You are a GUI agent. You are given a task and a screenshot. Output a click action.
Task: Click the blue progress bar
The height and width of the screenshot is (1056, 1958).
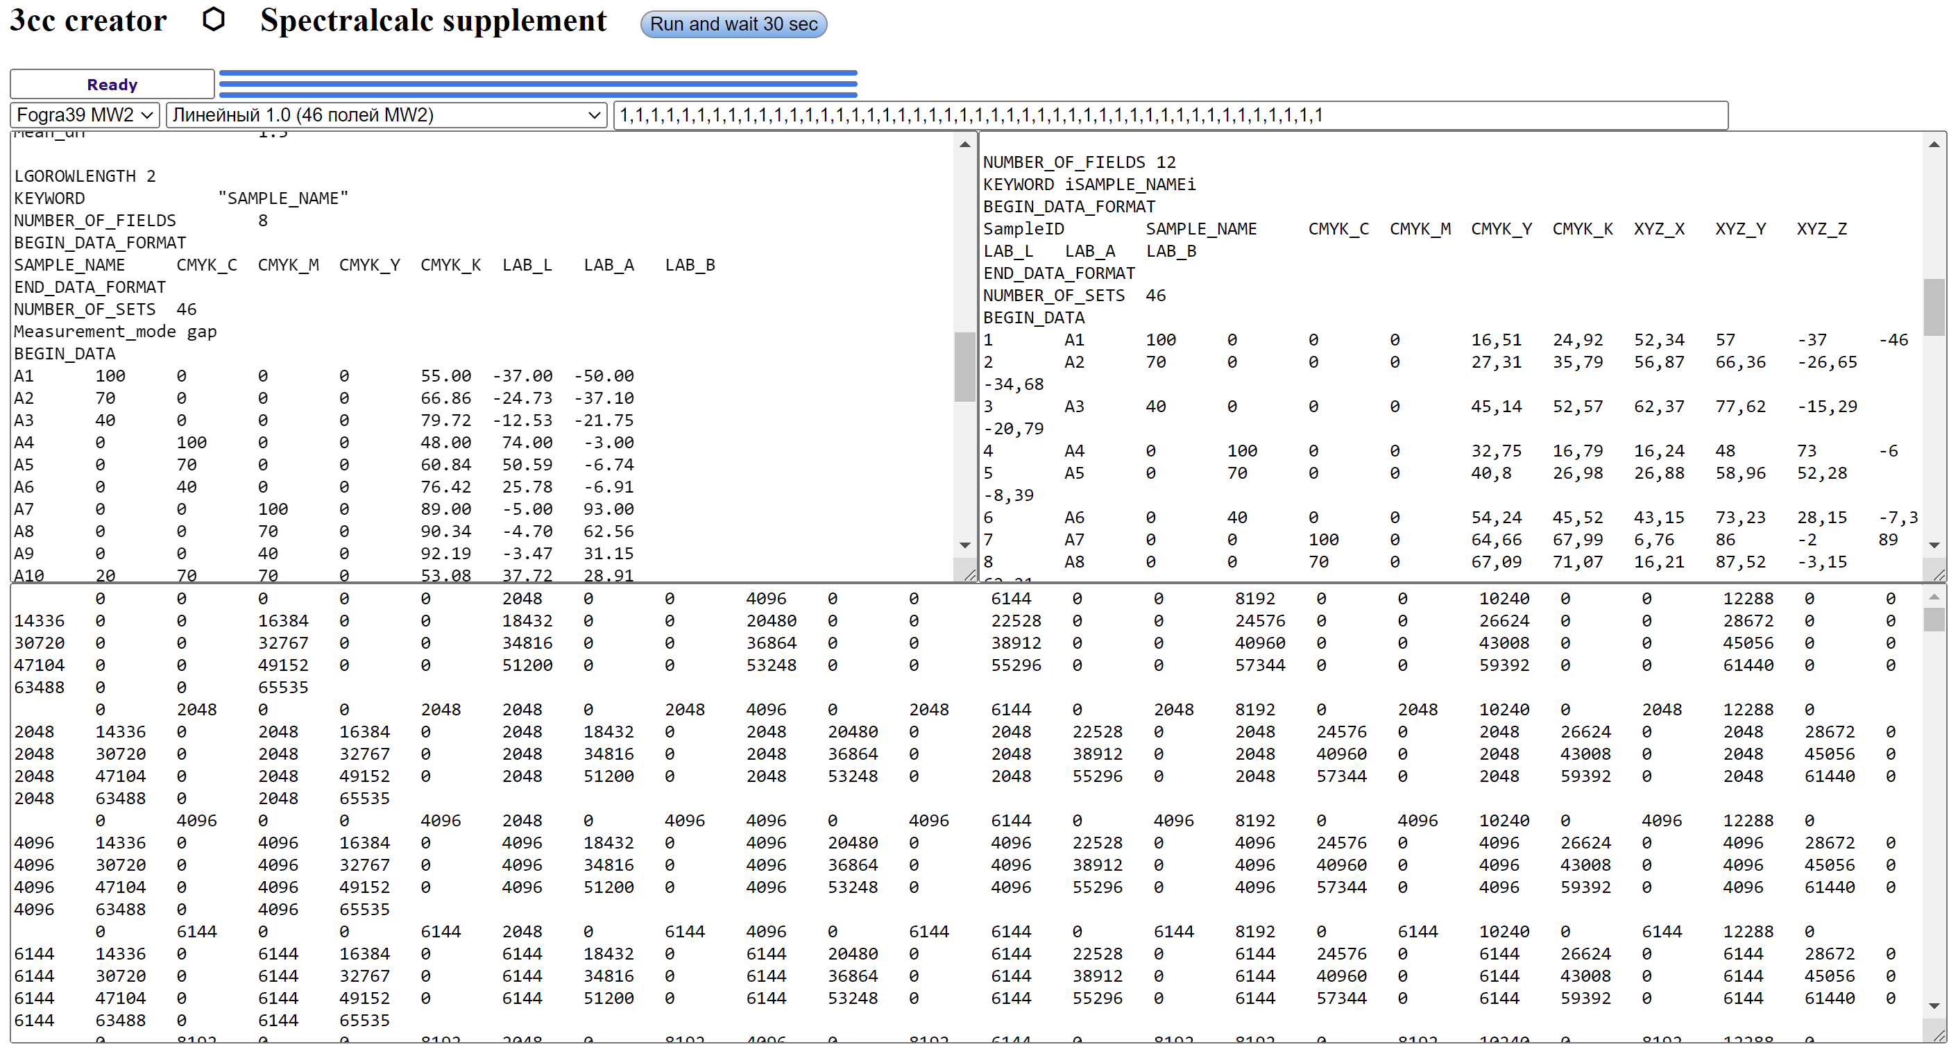tap(538, 84)
